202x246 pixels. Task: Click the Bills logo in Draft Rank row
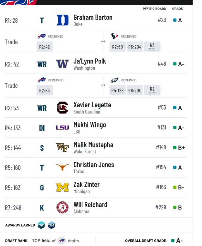pyautogui.click(x=62, y=241)
